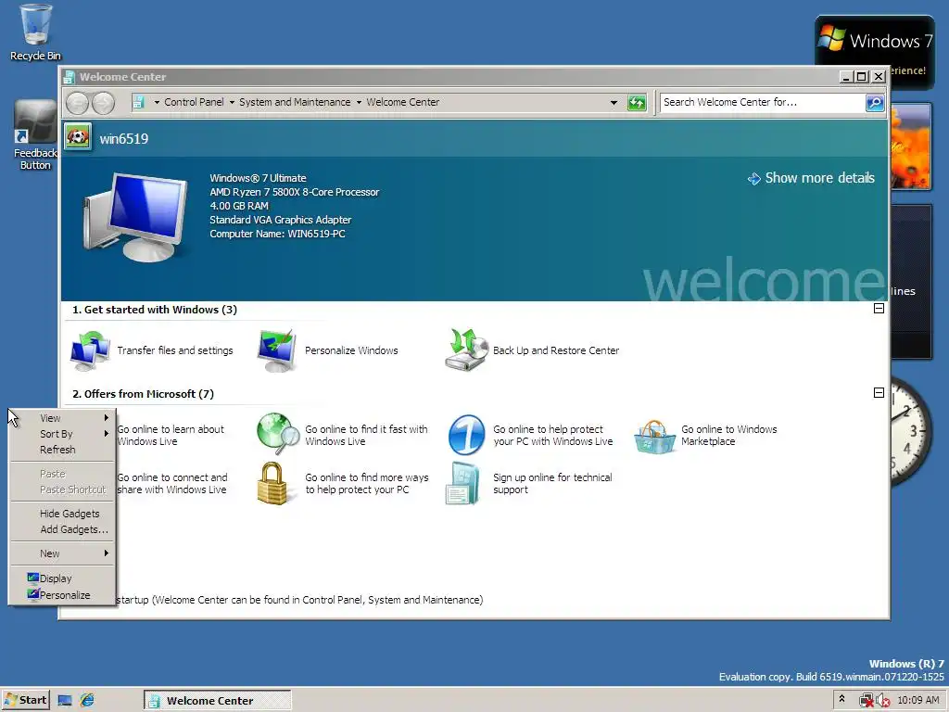Click the forward navigation arrow button
Image resolution: width=949 pixels, height=712 pixels.
[x=103, y=103]
